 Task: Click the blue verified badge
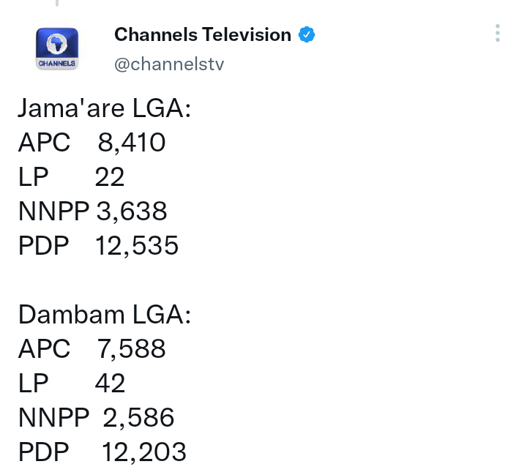tap(307, 34)
